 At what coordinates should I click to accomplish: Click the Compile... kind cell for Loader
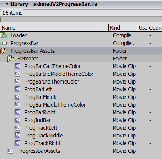(x=124, y=35)
